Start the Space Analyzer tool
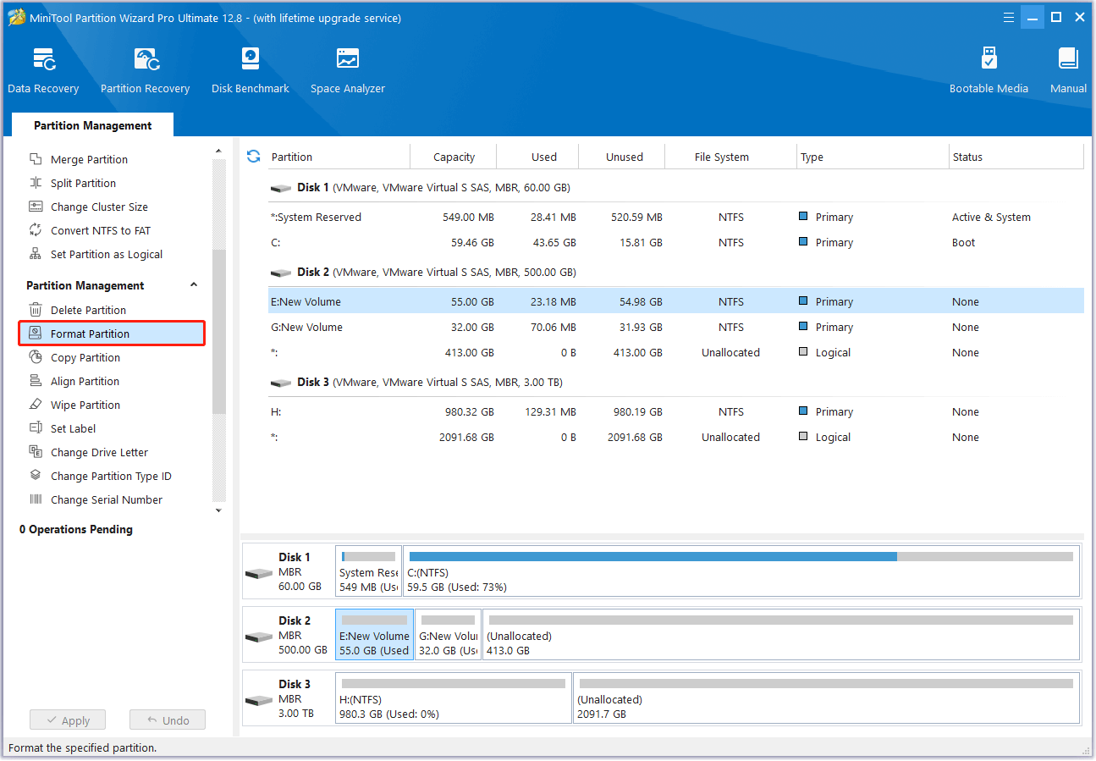The width and height of the screenshot is (1096, 761). [348, 70]
